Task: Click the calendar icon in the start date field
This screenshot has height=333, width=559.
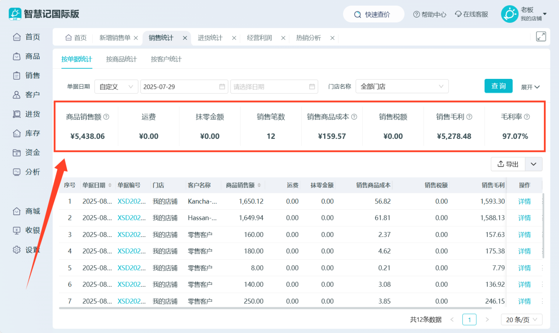Action: pos(222,87)
